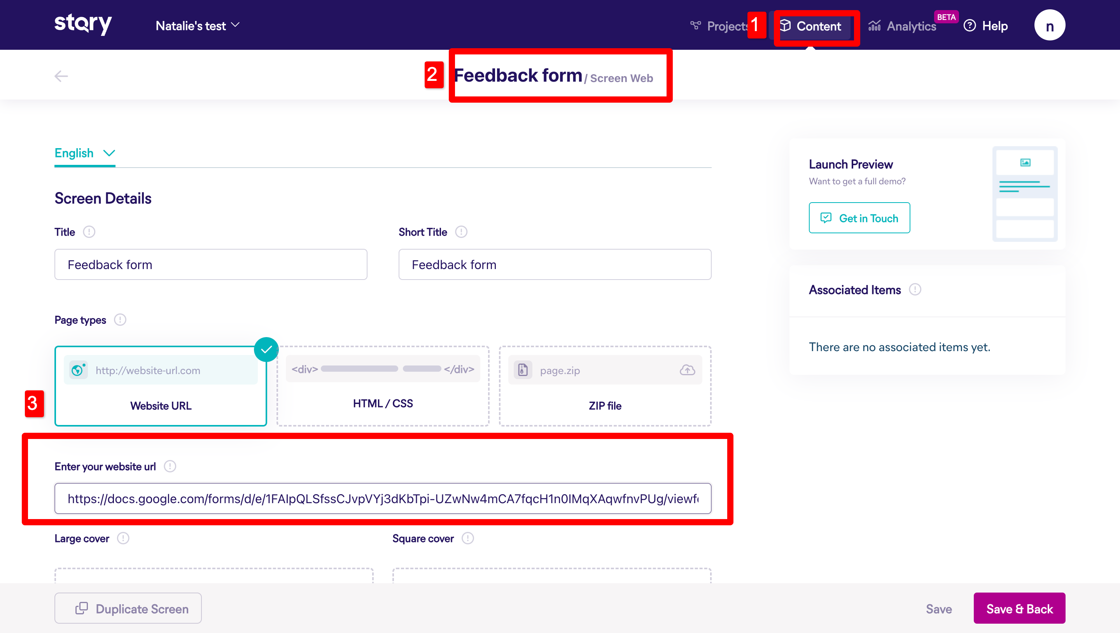Viewport: 1120px width, 633px height.
Task: Open the Natalie's test project dropdown
Action: 198,26
